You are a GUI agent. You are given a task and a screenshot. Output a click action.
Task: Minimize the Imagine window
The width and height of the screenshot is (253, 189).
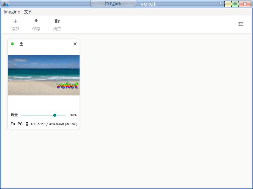[228, 4]
